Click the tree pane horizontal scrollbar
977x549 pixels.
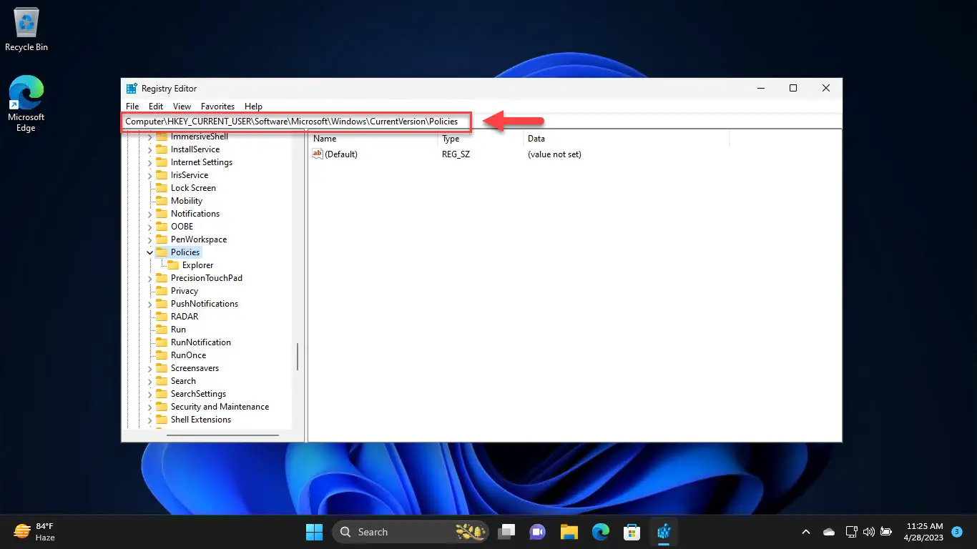[x=222, y=435]
